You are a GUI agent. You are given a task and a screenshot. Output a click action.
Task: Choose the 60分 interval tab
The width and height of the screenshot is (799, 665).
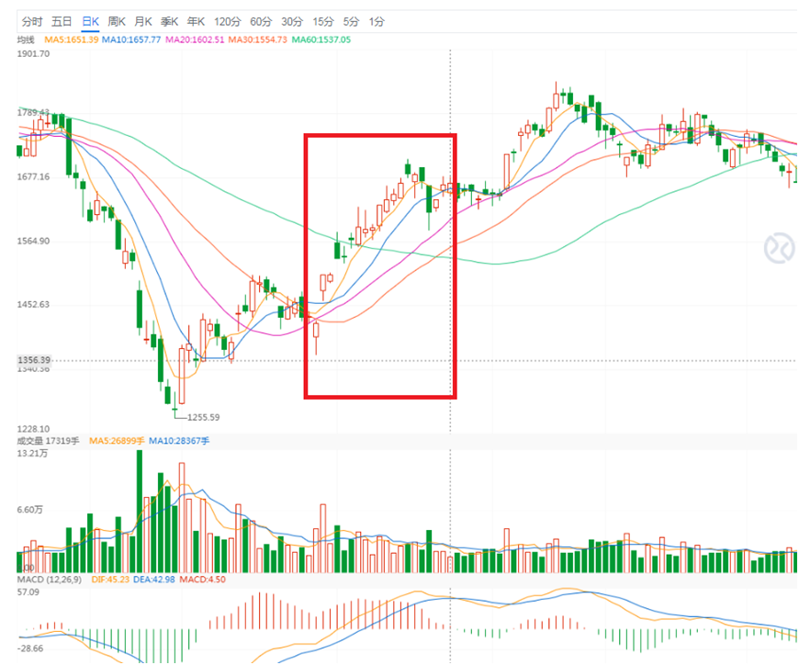pyautogui.click(x=261, y=21)
